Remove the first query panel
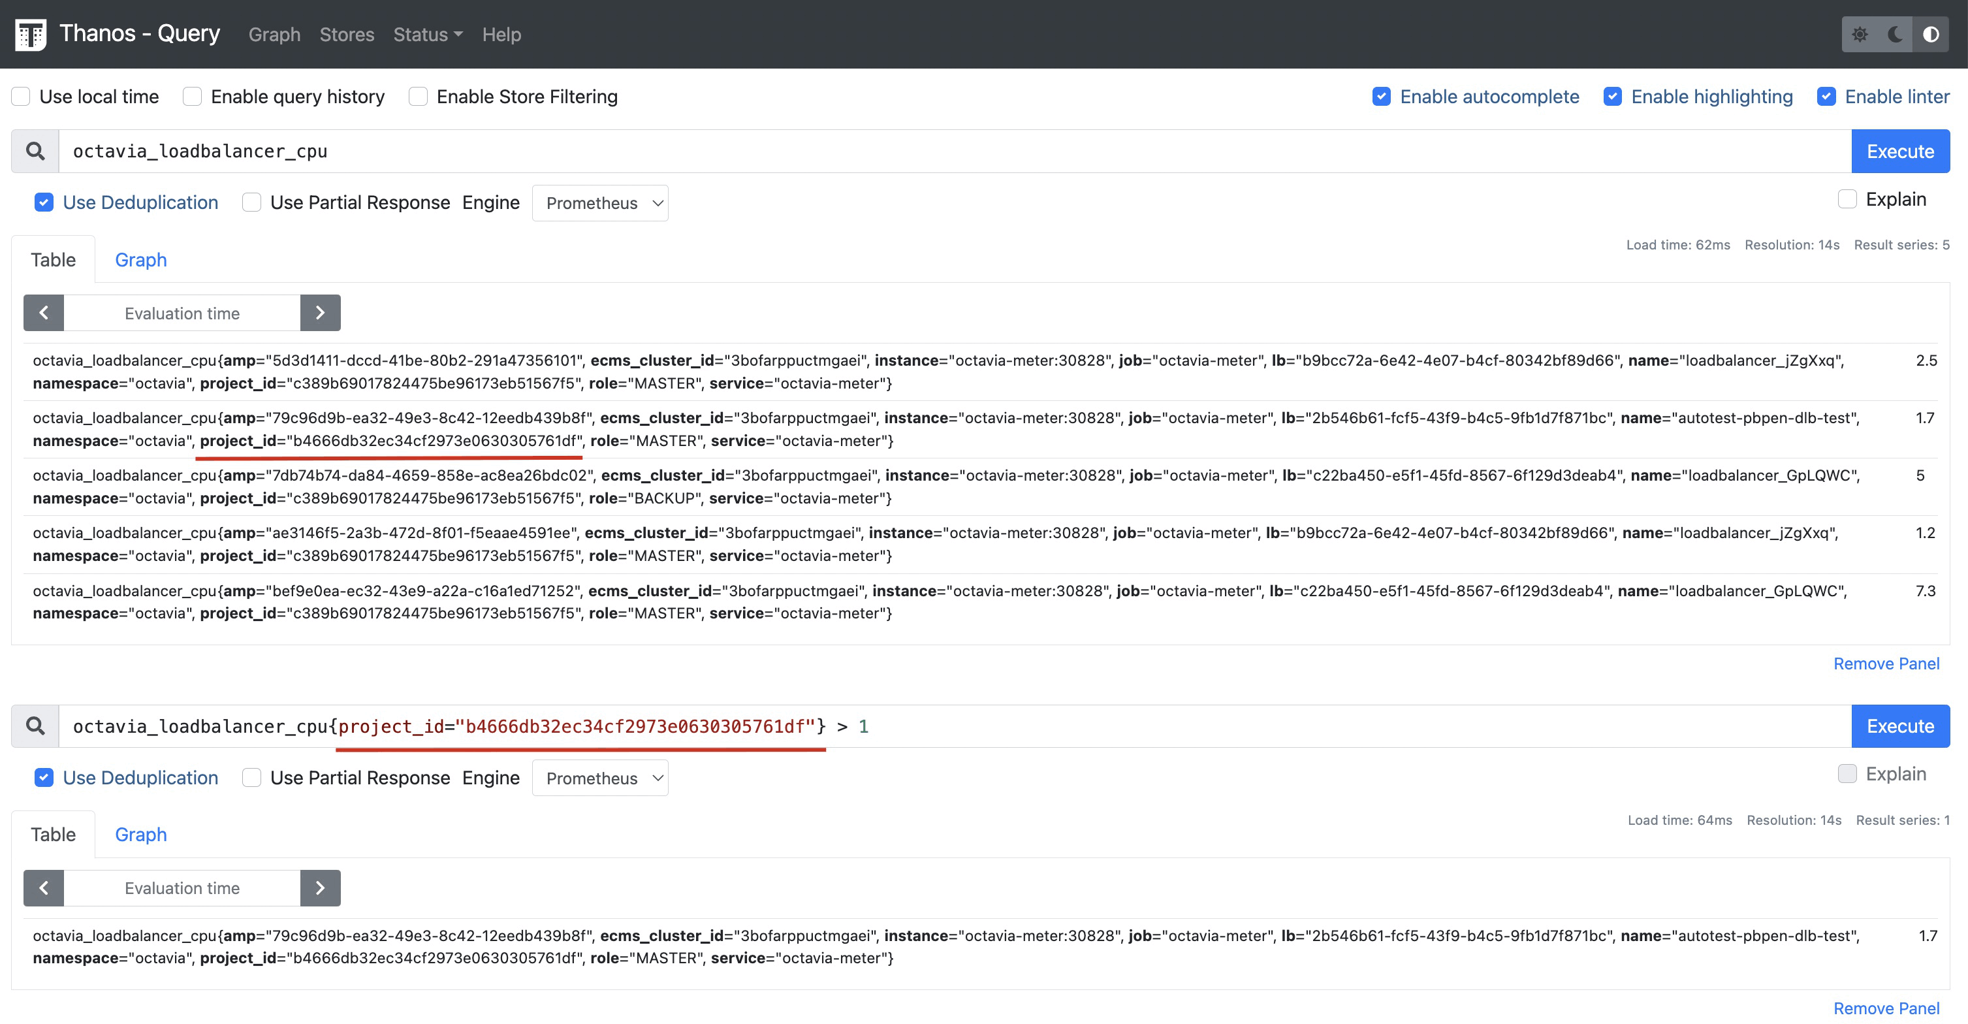This screenshot has width=1968, height=1024. pyautogui.click(x=1886, y=664)
